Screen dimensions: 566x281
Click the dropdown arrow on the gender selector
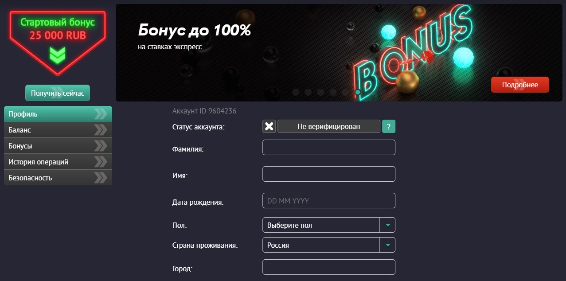pyautogui.click(x=388, y=225)
